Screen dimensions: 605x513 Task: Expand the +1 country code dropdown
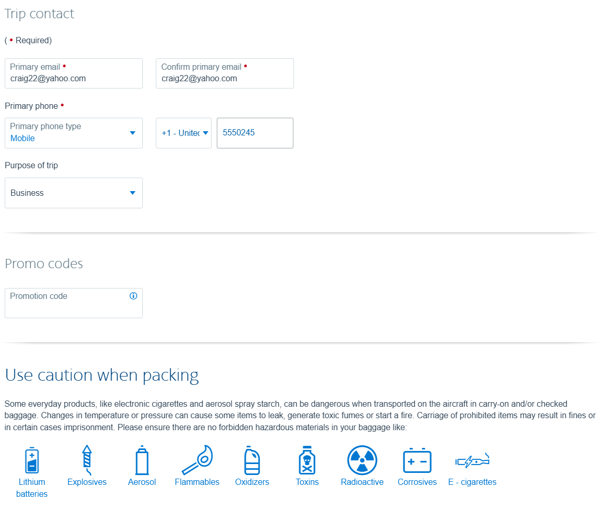183,133
